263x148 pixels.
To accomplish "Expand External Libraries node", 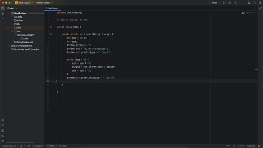I will 9,46.
